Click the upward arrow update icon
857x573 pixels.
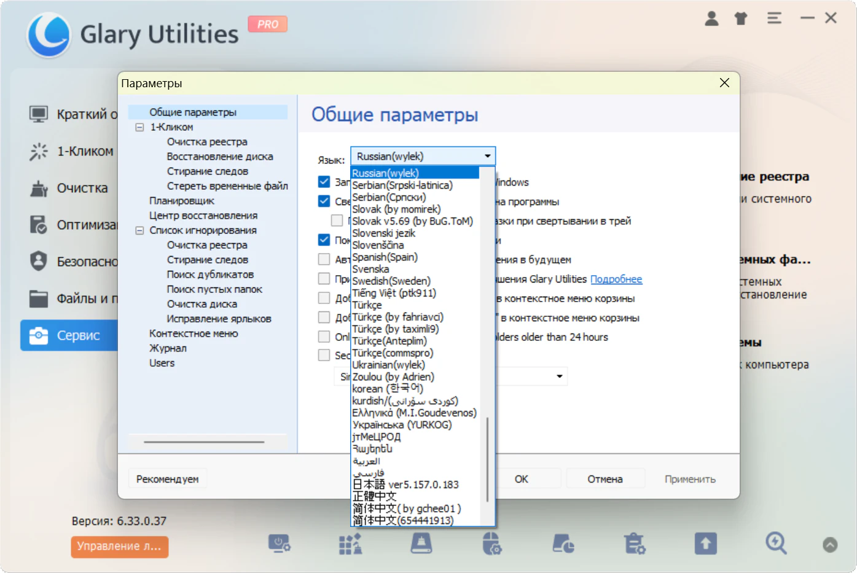pyautogui.click(x=706, y=544)
